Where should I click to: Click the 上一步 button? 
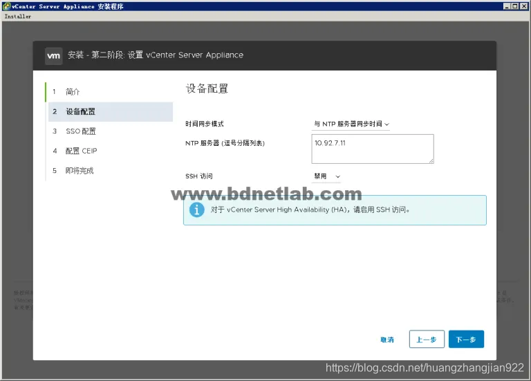(427, 339)
